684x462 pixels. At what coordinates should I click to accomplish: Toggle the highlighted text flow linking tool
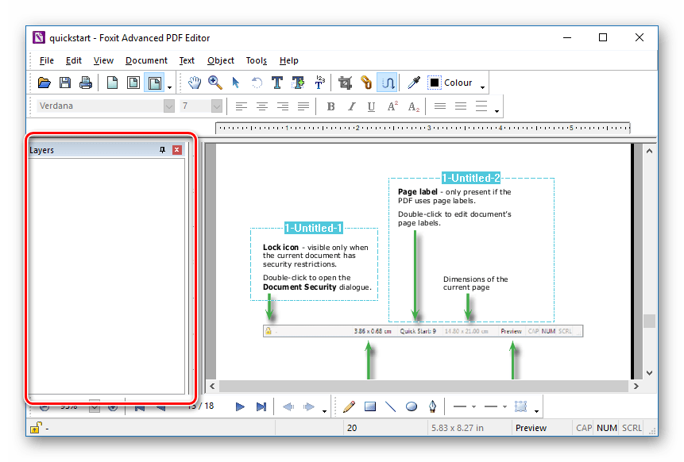388,83
